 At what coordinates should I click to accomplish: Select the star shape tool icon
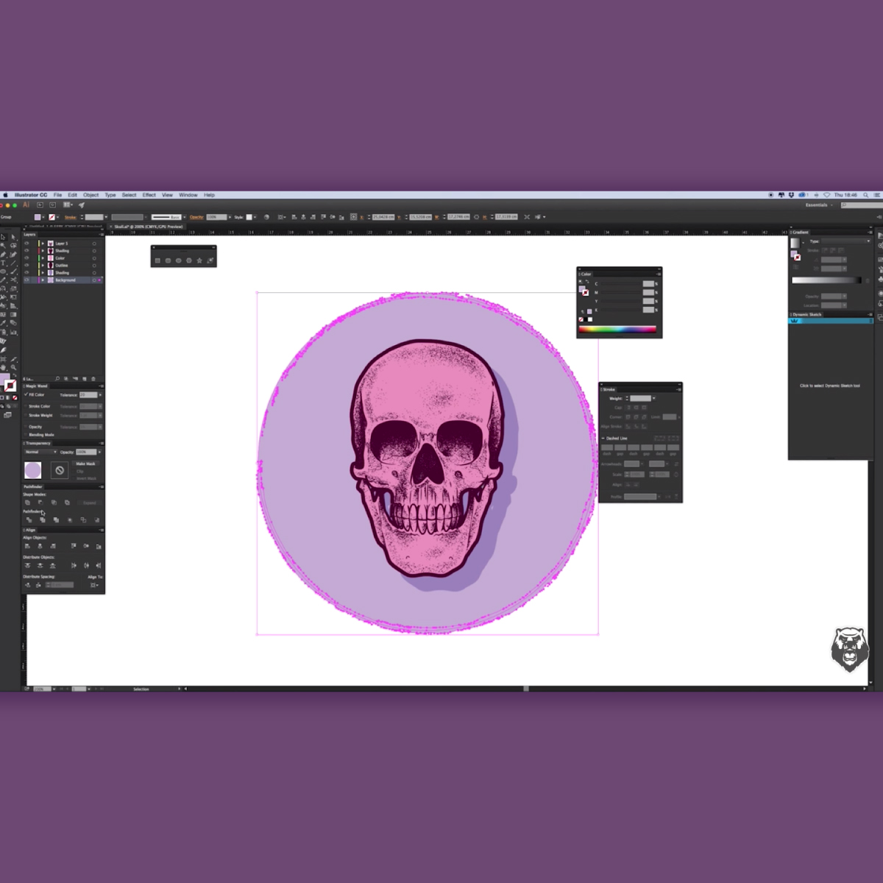[x=199, y=260]
